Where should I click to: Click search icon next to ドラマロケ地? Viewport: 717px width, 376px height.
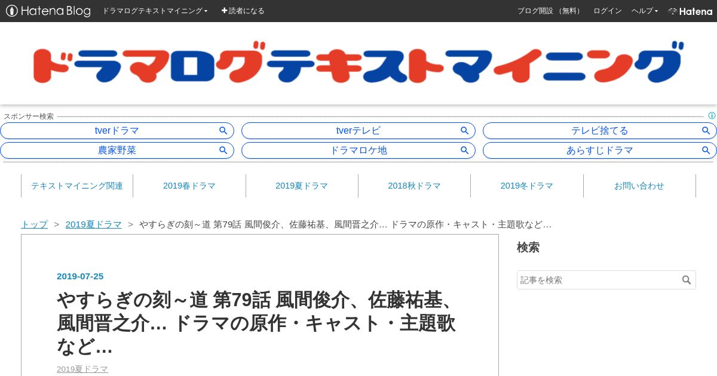click(x=464, y=150)
